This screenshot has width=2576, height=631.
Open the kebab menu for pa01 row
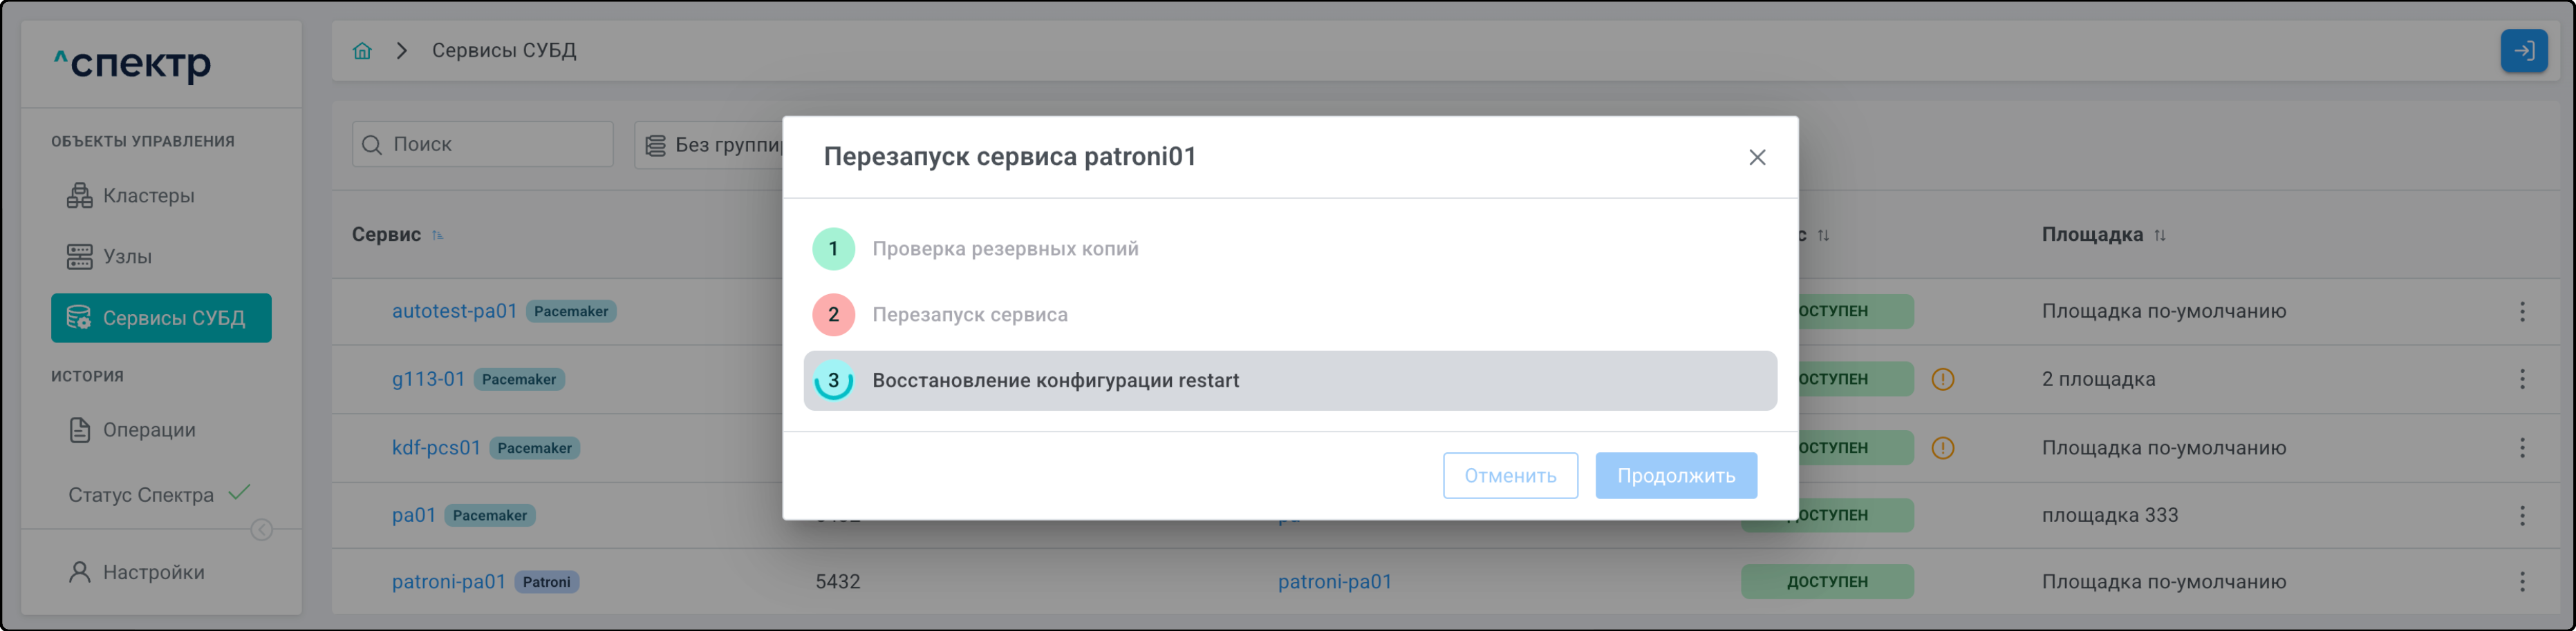2521,515
